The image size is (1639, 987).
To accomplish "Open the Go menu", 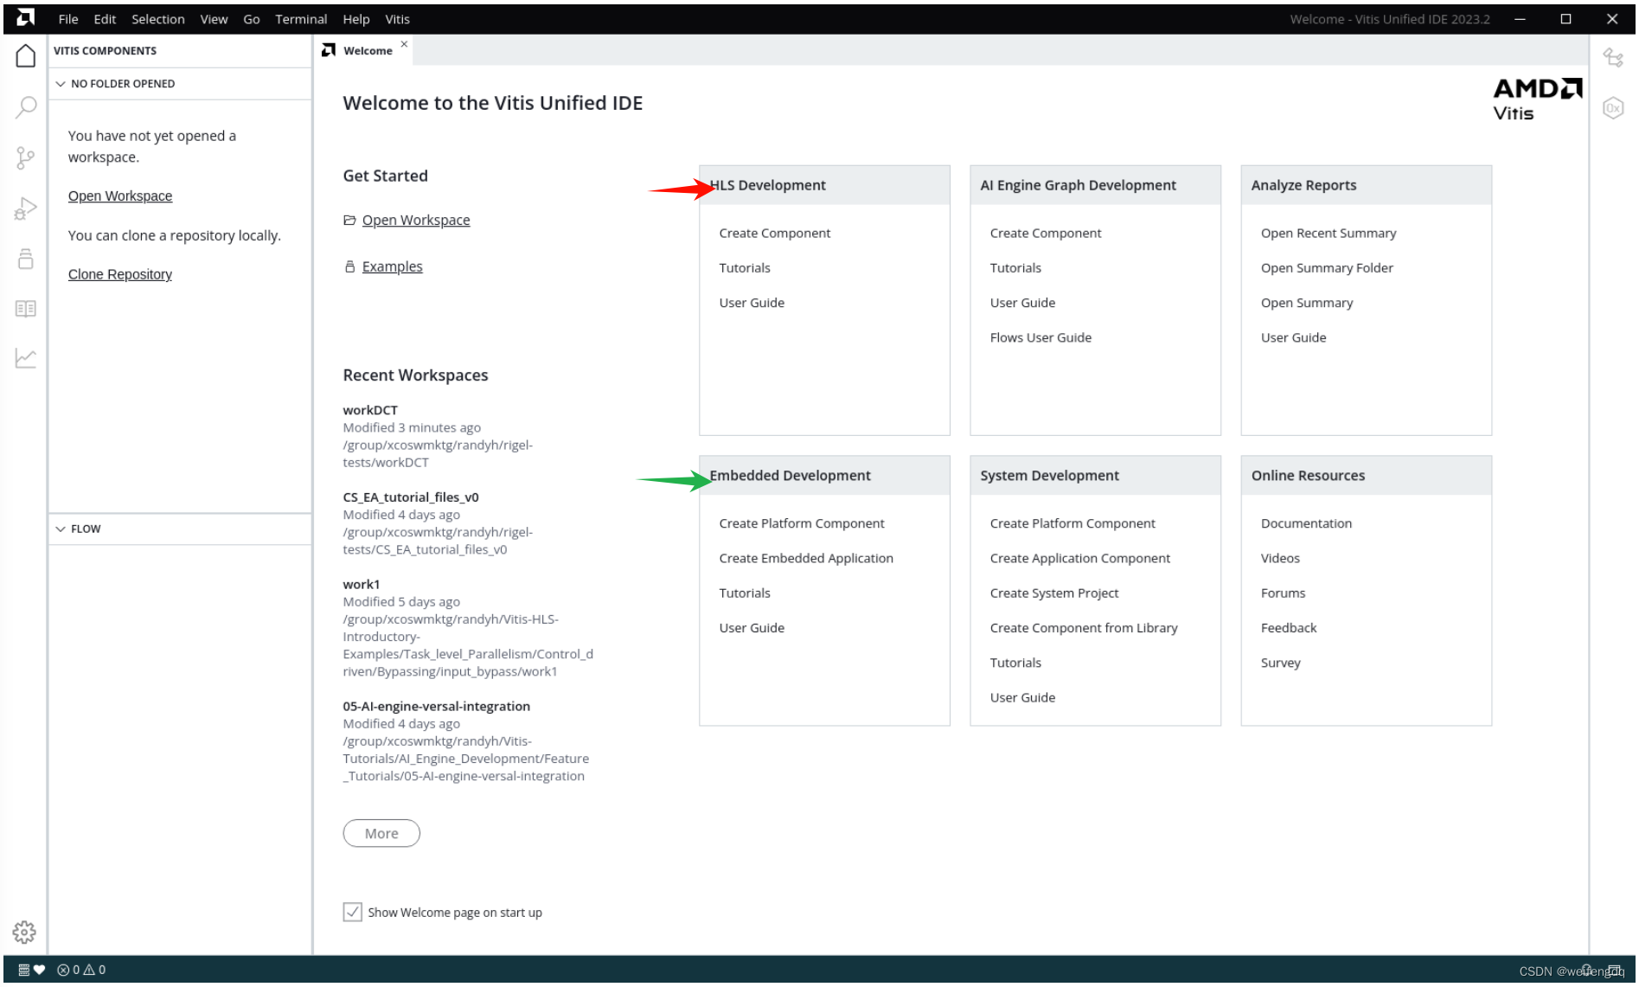I will click(252, 19).
